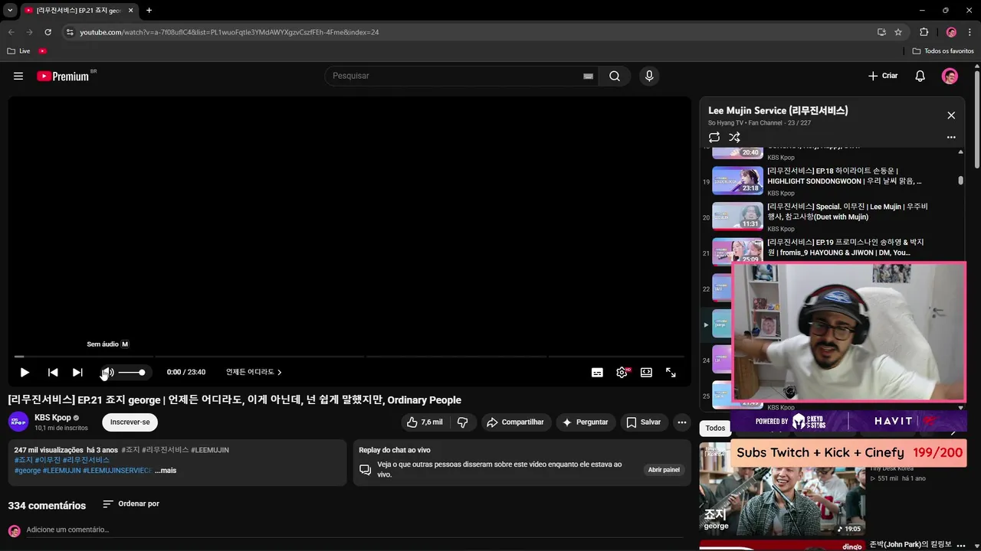Select the 리무진서비스 EP.21 browser tab
This screenshot has height=551, width=981.
[78, 10]
